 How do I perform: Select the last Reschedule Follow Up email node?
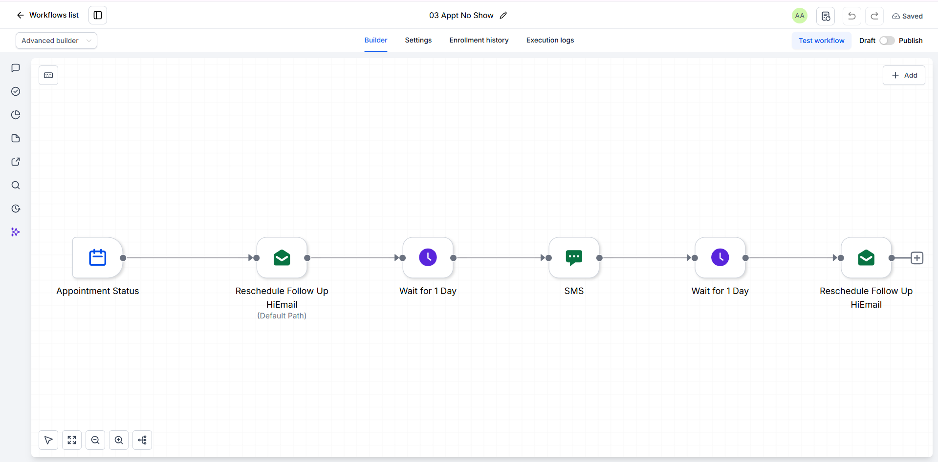[x=866, y=257]
